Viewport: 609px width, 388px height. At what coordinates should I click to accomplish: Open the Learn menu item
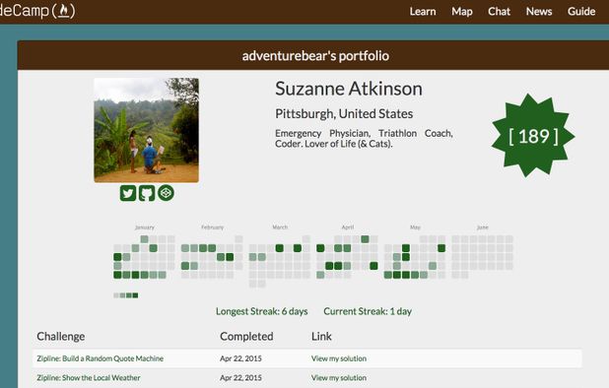coord(423,11)
